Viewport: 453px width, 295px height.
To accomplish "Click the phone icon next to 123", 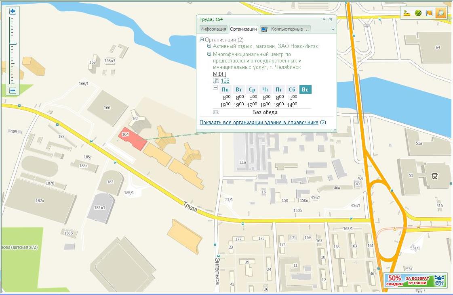I will click(216, 81).
